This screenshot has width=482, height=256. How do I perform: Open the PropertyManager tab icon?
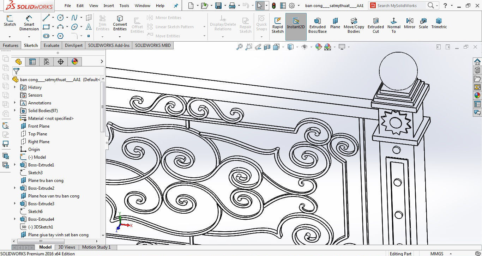pos(32,62)
